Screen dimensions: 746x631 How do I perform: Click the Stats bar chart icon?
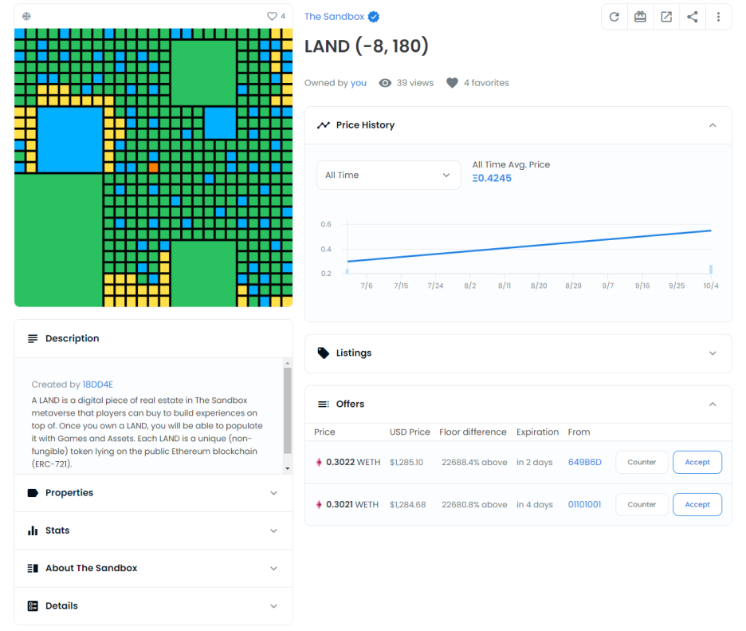pyautogui.click(x=33, y=530)
